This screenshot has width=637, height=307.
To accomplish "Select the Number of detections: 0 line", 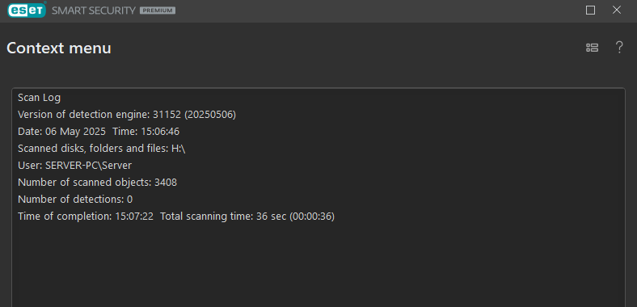I will coord(75,200).
